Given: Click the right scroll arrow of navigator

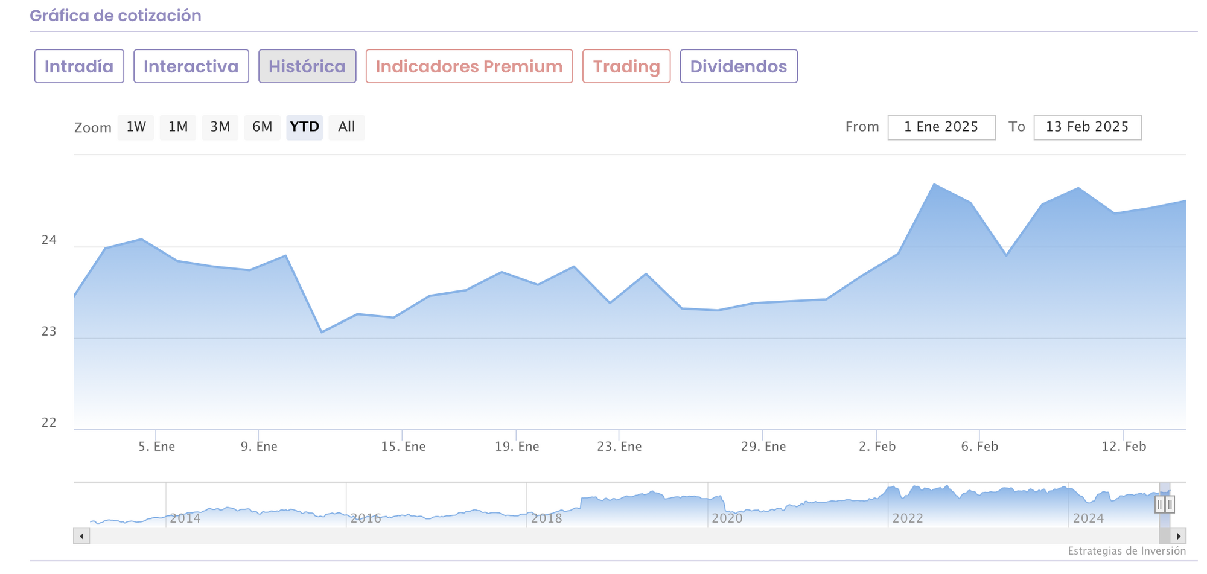Looking at the screenshot, I should [1178, 536].
